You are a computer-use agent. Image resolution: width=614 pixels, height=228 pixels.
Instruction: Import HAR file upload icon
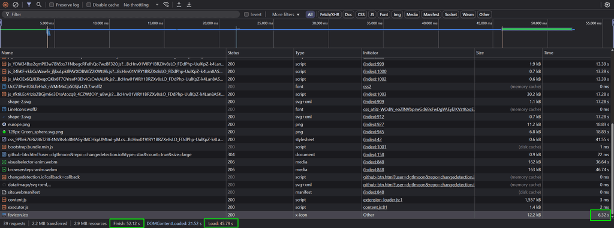point(179,5)
